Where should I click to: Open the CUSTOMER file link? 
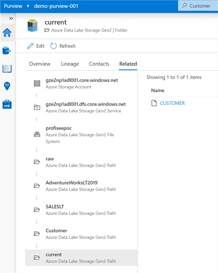point(172,103)
